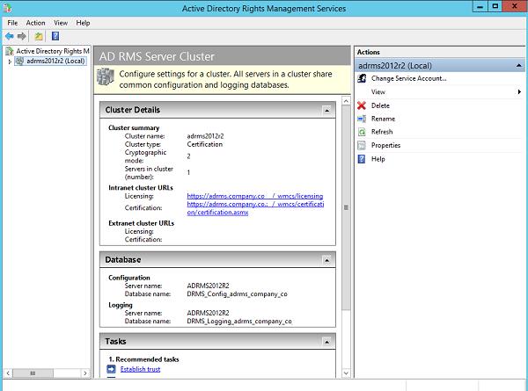The image size is (528, 391).
Task: Select adrms2012r2 (Local) in the tree
Action: click(x=55, y=61)
